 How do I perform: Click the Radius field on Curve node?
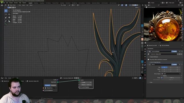pyautogui.click(x=86, y=85)
